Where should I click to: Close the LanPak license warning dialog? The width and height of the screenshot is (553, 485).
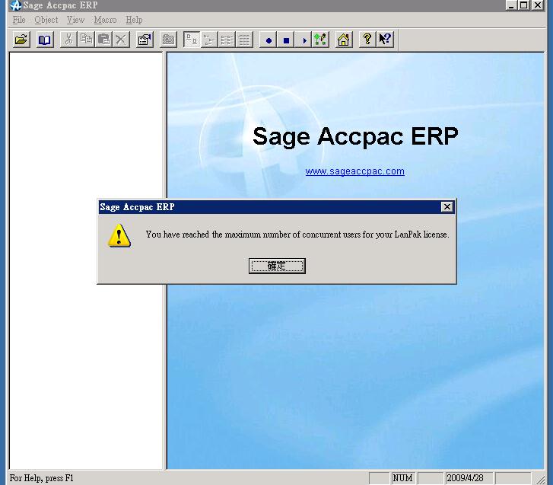pos(277,266)
